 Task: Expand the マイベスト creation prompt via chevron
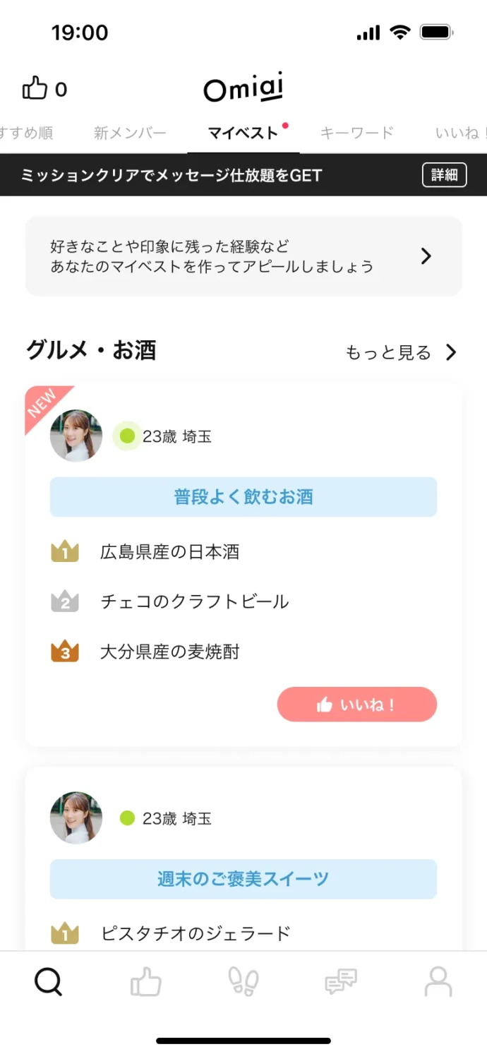[x=426, y=256]
